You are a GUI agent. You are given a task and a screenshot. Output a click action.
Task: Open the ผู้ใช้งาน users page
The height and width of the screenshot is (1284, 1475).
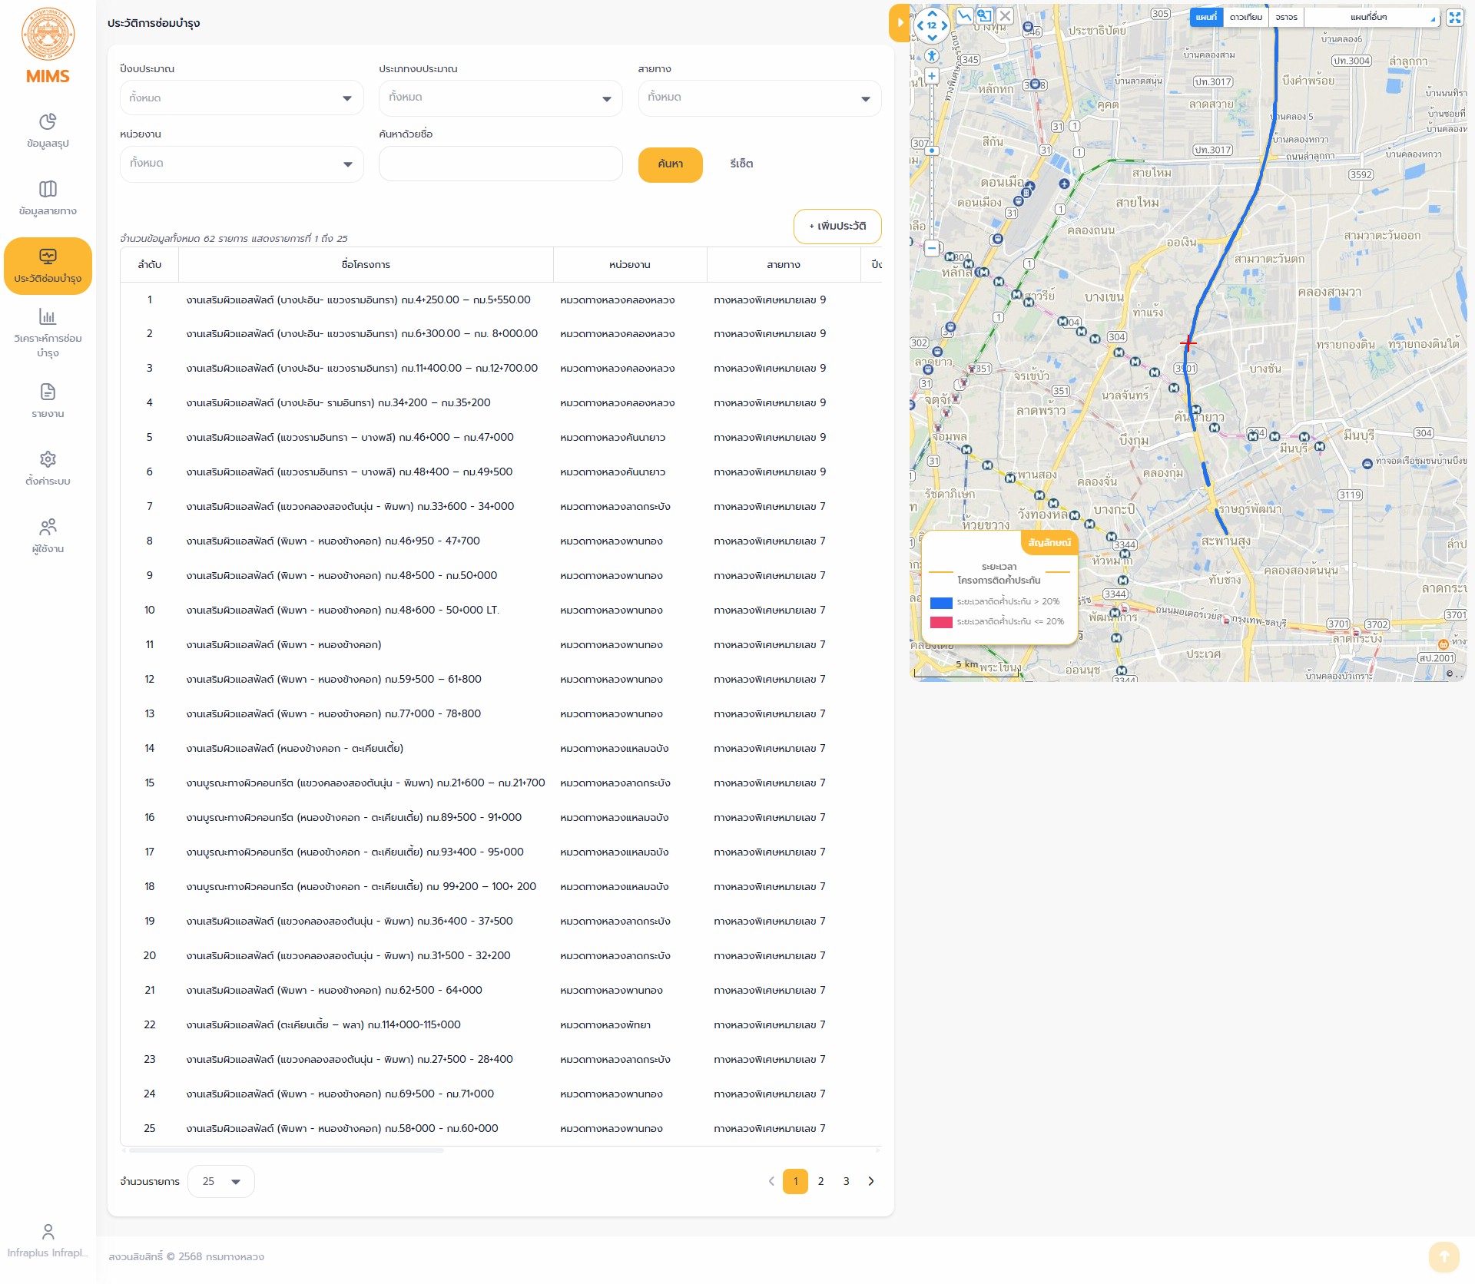pyautogui.click(x=48, y=536)
